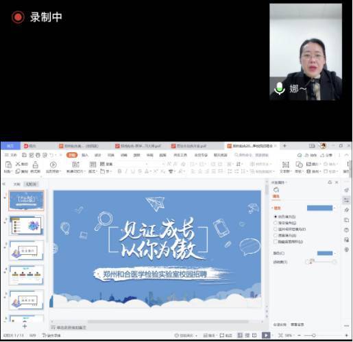Click the Strikethrough formatting icon

[x=140, y=171]
